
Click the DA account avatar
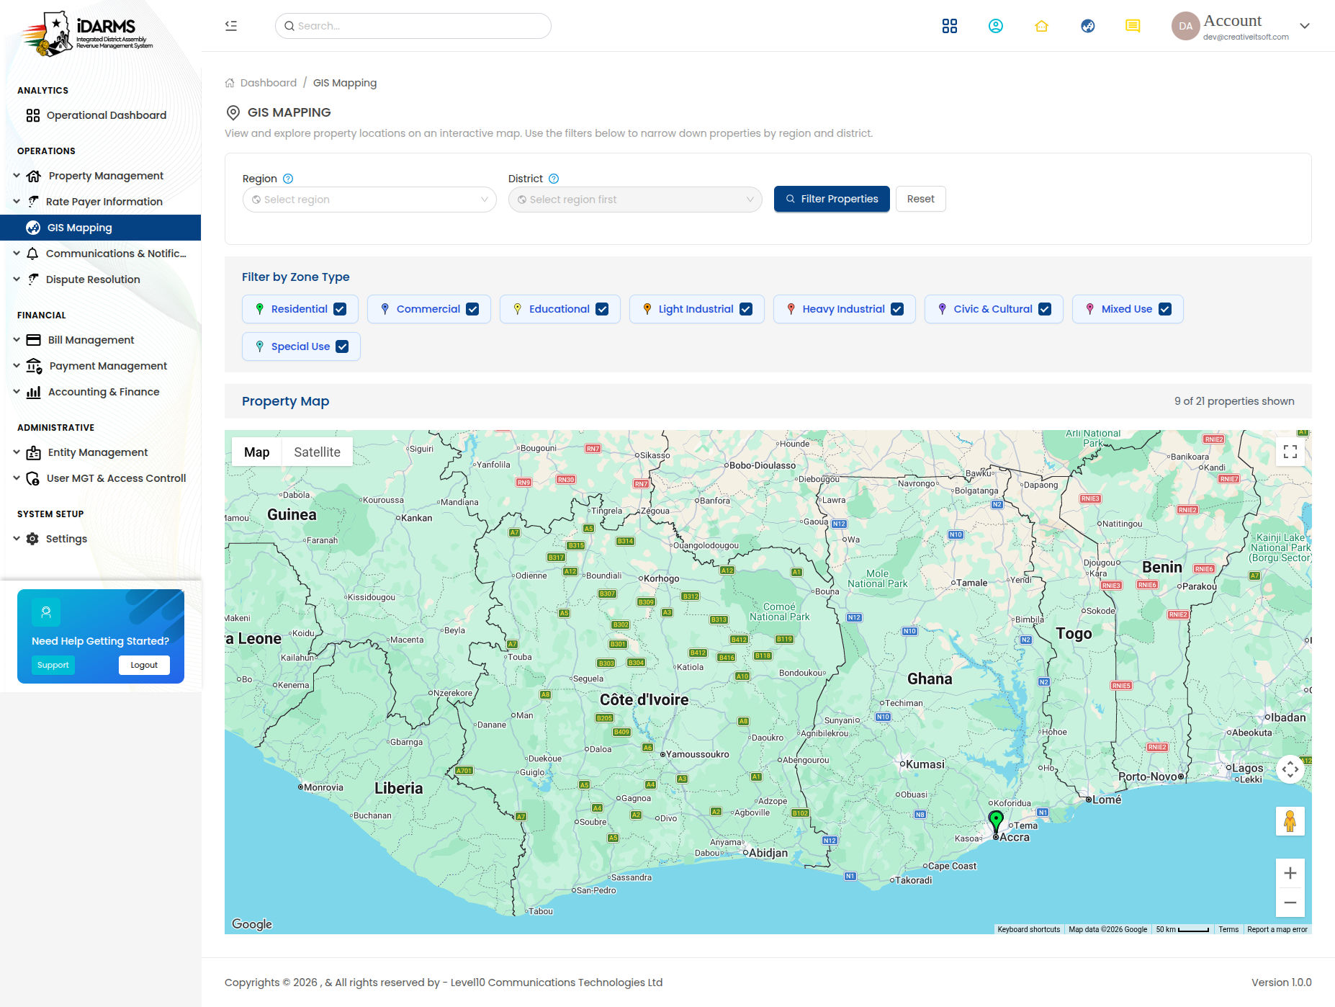pos(1185,26)
